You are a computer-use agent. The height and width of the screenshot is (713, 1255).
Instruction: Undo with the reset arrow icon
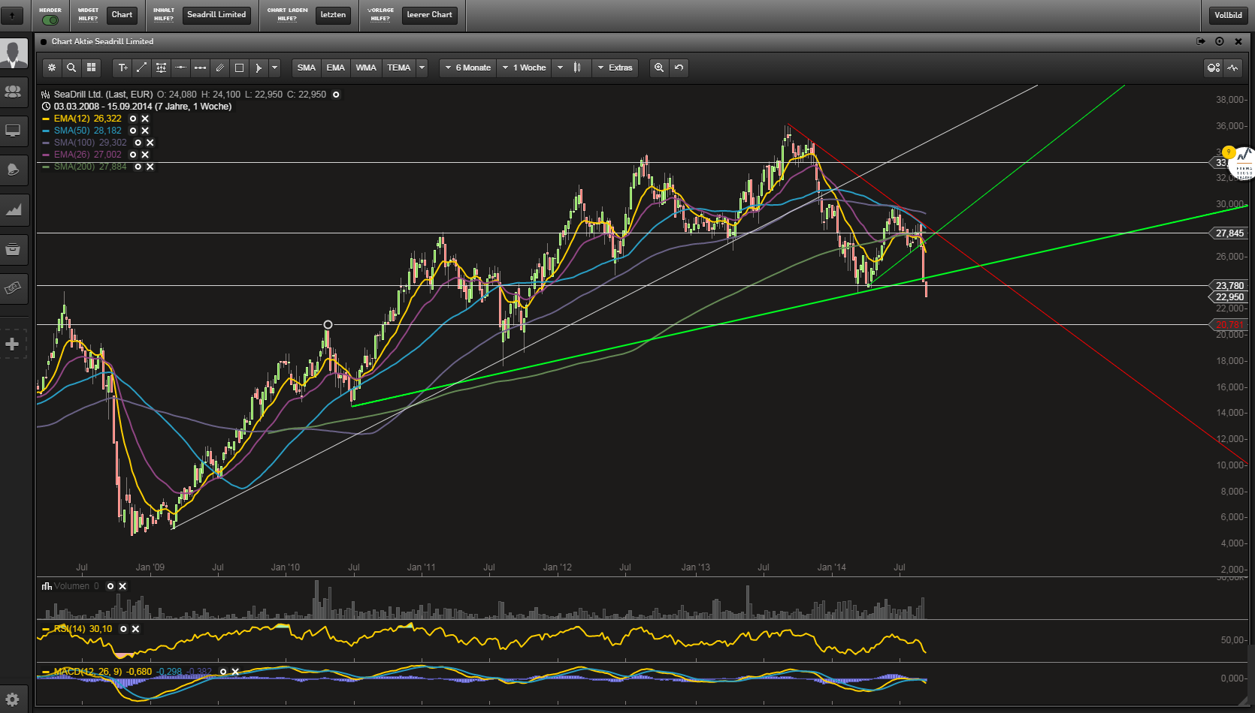679,68
